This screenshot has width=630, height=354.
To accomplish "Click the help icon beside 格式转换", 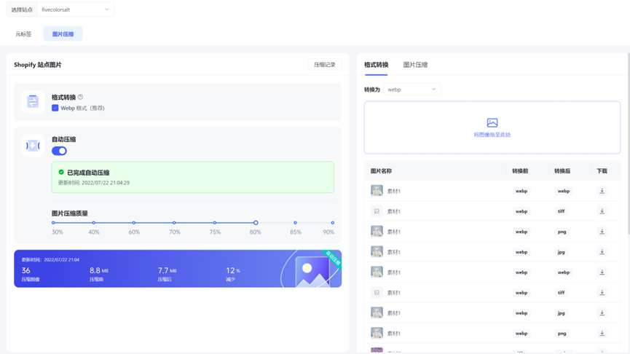I will pos(80,97).
